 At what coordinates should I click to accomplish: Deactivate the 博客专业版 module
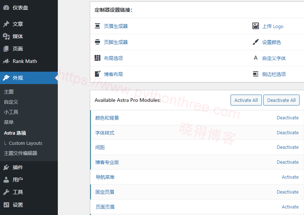288,162
